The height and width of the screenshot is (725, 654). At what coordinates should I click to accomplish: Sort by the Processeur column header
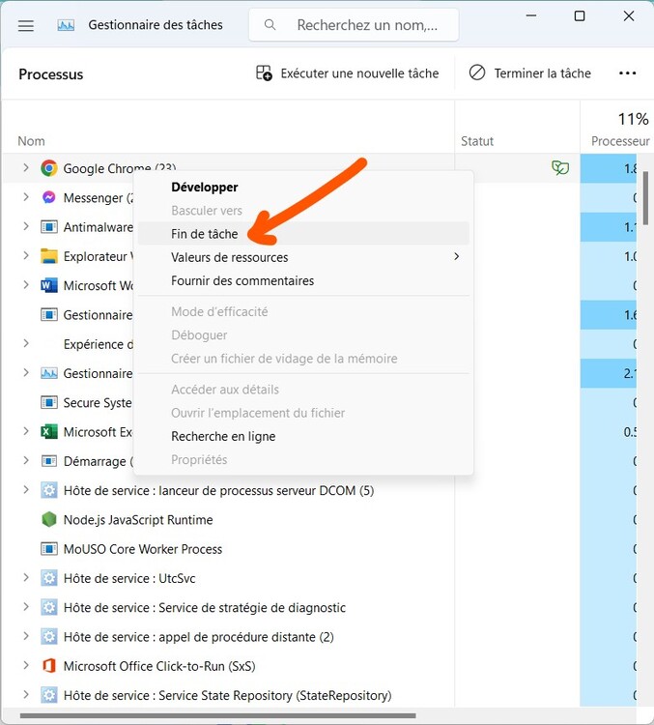click(620, 141)
